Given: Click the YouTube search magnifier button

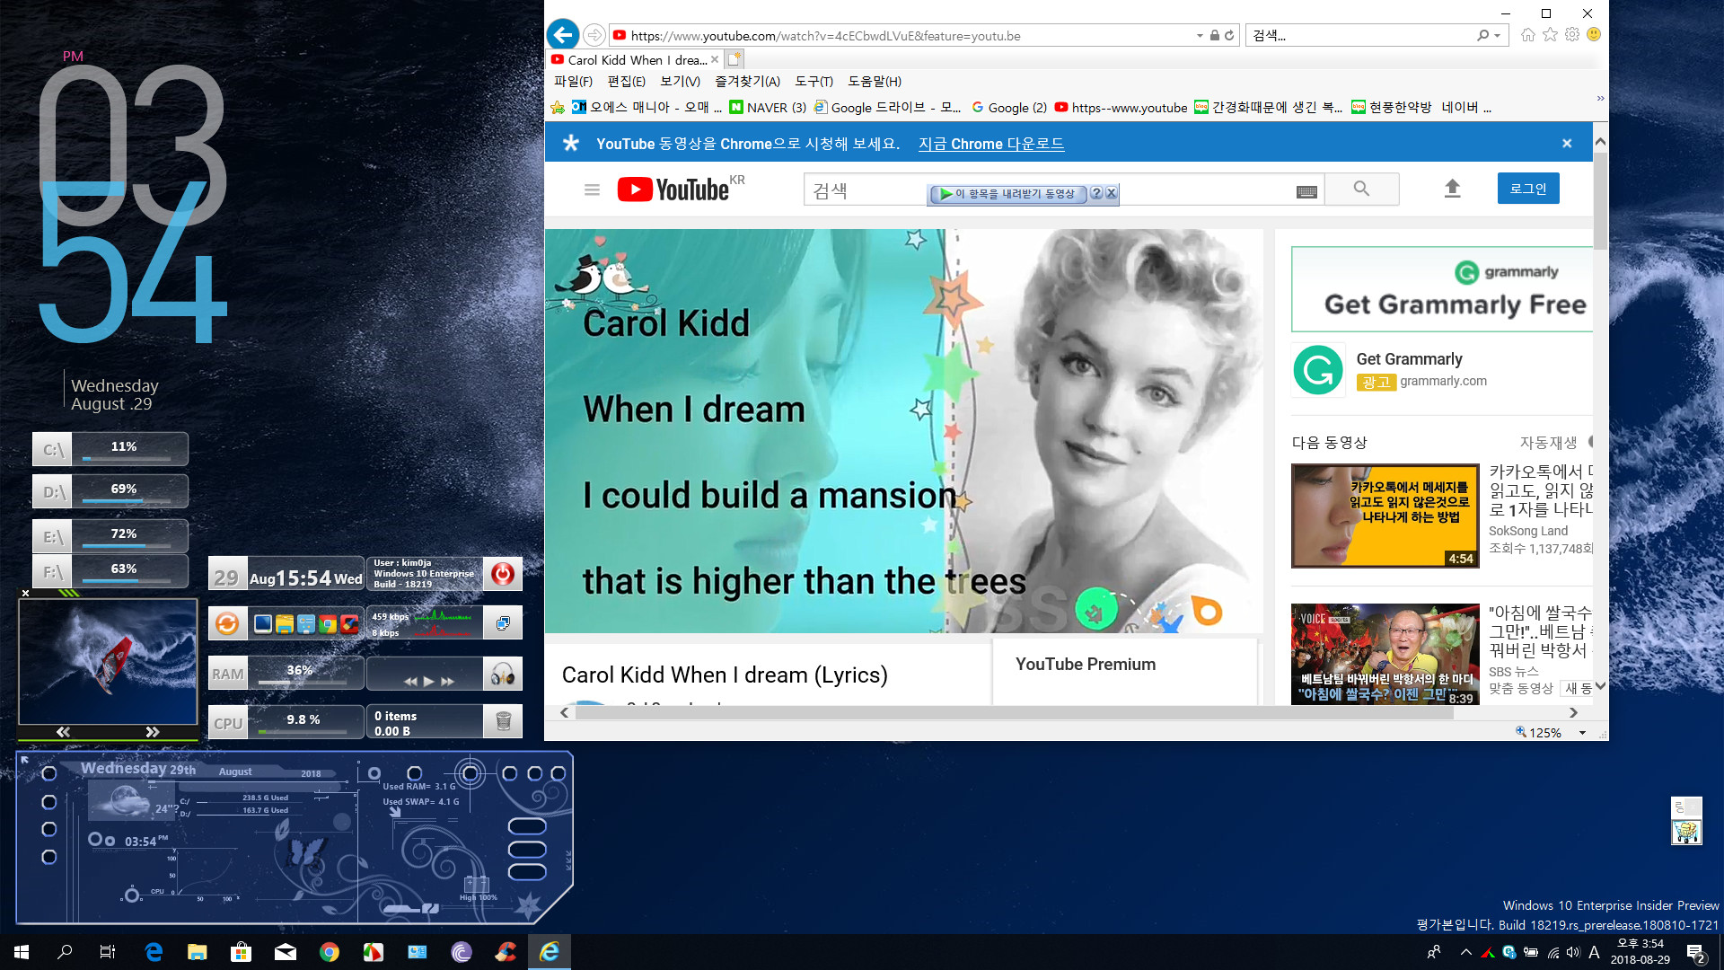Looking at the screenshot, I should point(1362,189).
